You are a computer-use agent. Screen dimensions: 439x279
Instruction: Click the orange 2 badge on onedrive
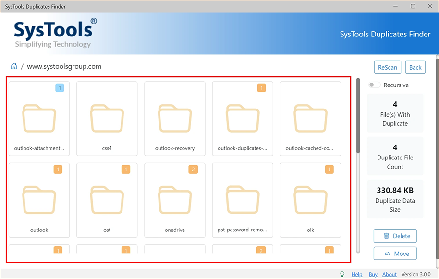(193, 170)
